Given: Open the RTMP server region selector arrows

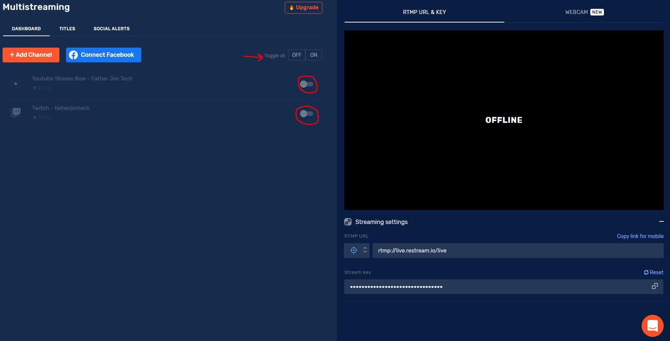Looking at the screenshot, I should [x=365, y=250].
